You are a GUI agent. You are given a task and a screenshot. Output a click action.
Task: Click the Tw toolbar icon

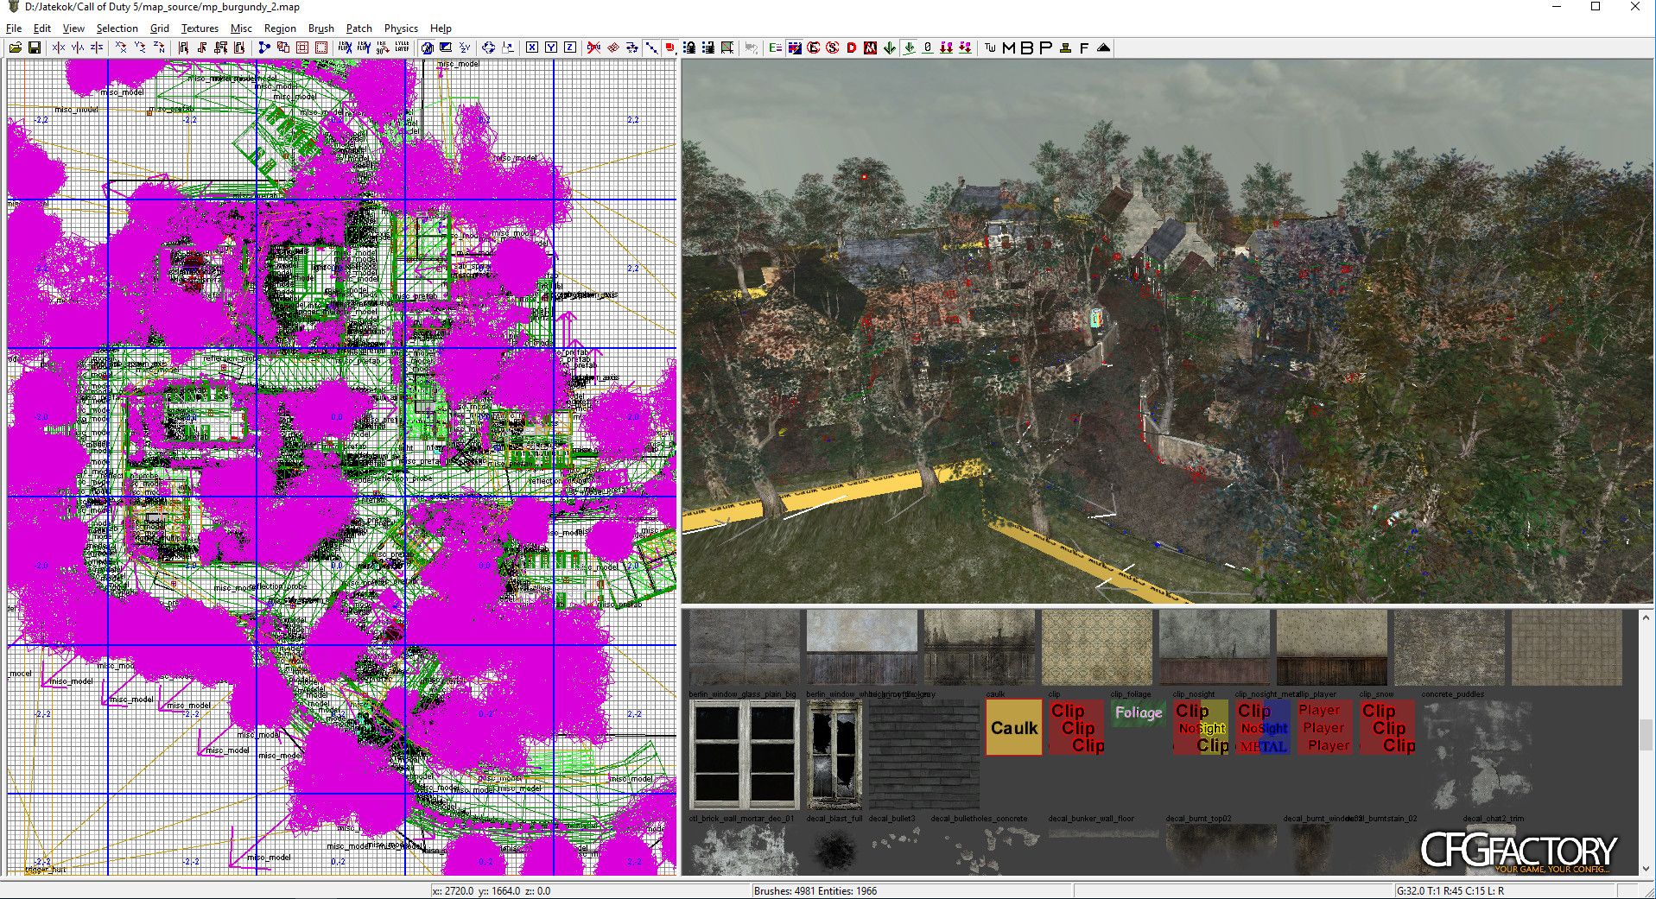tap(990, 48)
